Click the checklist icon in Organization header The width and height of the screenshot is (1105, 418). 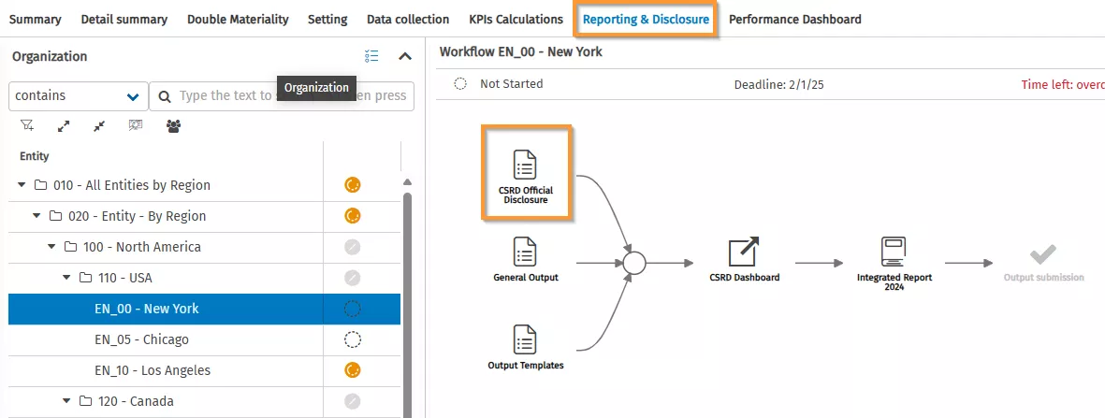tap(371, 56)
